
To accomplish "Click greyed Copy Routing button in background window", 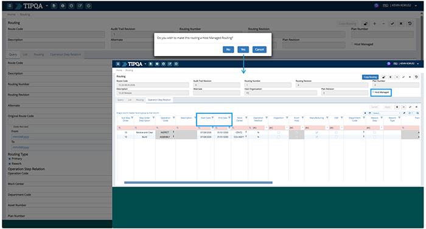I will point(347,24).
